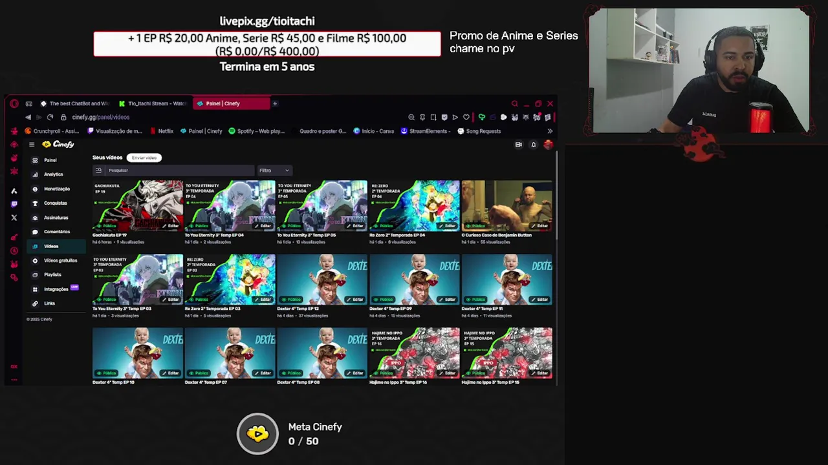Click the zoom-out magnifier toolbar icon

pyautogui.click(x=411, y=118)
